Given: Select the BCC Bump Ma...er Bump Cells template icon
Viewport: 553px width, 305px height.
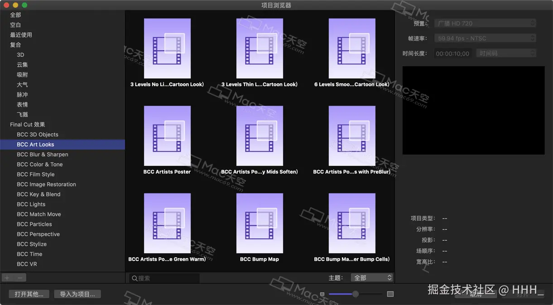Looking at the screenshot, I should pyautogui.click(x=352, y=223).
